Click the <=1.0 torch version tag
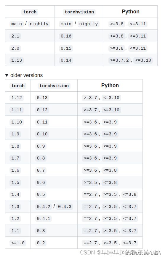This screenshot has height=258, width=165. click(18, 243)
